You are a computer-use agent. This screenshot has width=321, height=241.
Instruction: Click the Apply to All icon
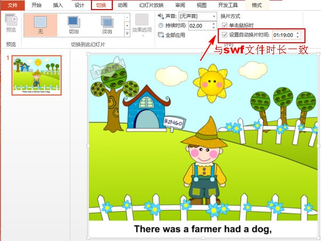(x=161, y=35)
